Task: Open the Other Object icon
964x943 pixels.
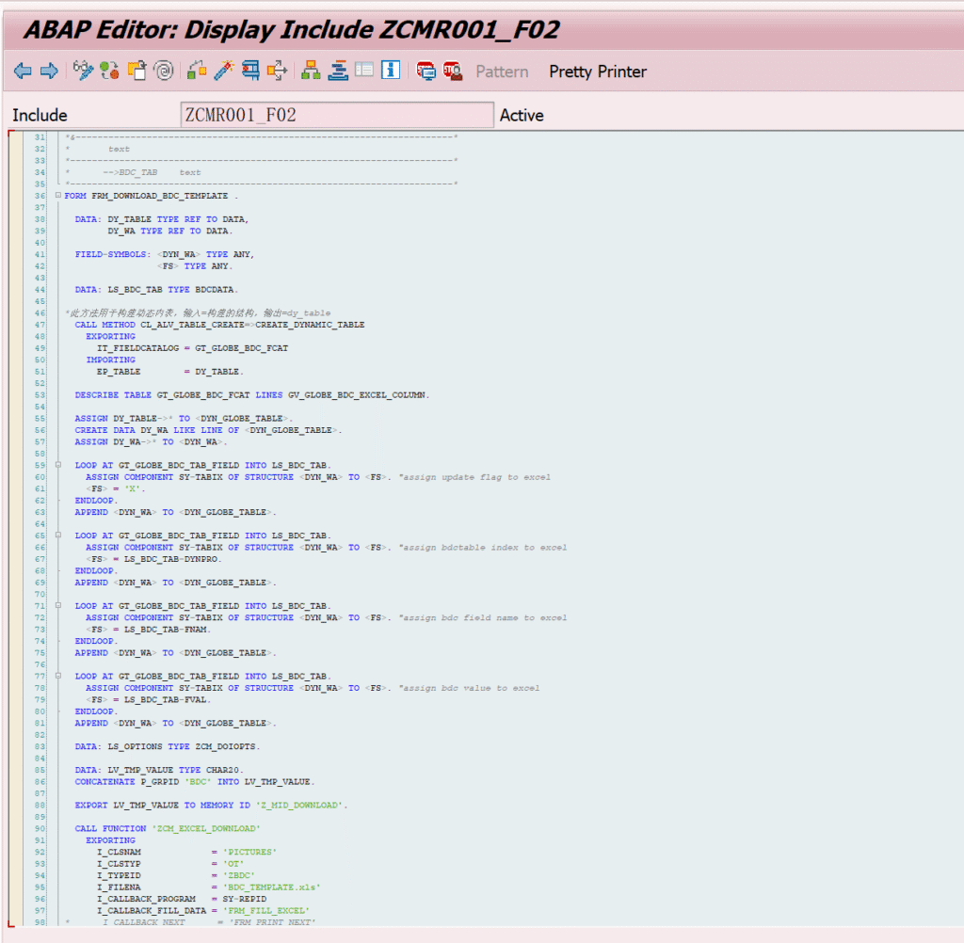Action: (x=137, y=72)
